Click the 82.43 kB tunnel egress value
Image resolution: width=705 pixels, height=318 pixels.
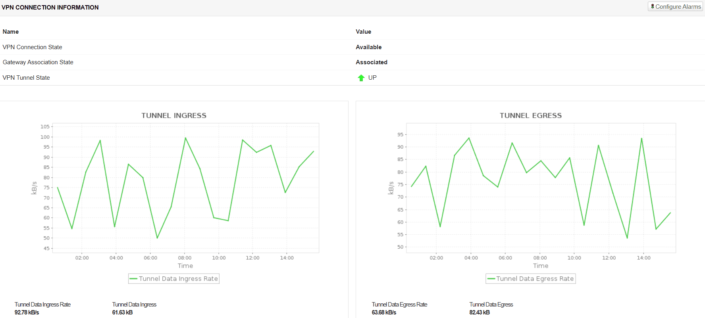tap(479, 312)
